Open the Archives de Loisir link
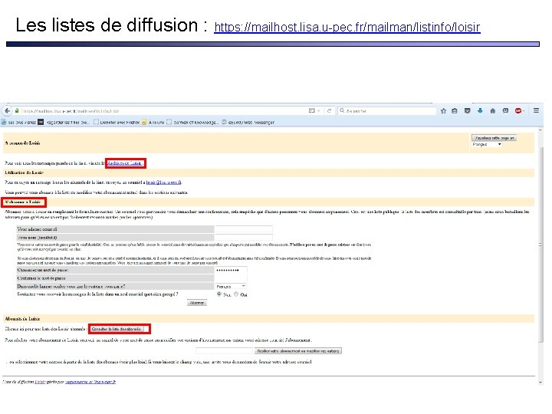 pos(125,163)
